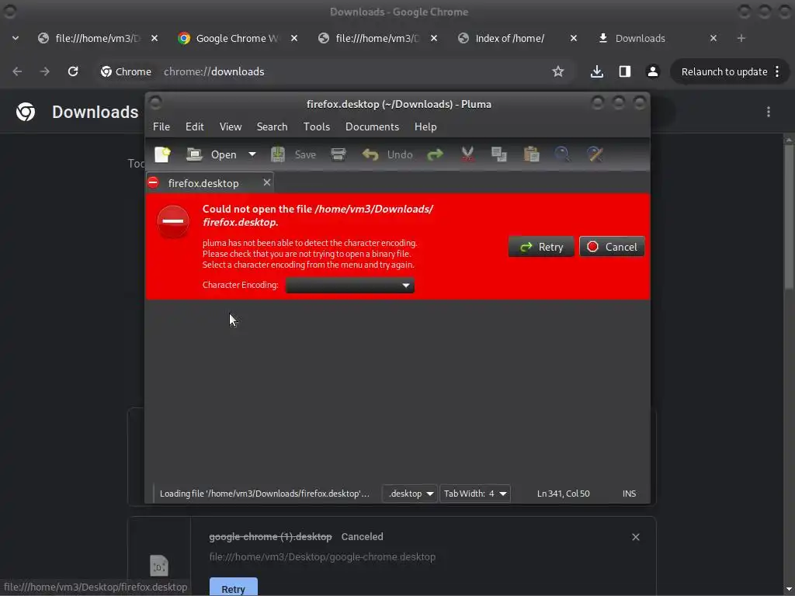Screen dimensions: 795x596
Task: Switch to the first file:///home/vm3 tab
Action: (96, 38)
